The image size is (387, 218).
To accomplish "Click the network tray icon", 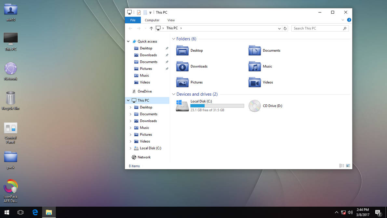I will click(x=343, y=212).
